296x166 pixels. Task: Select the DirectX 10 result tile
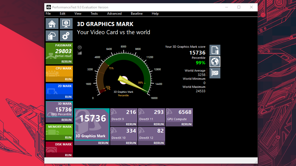pyautogui.click(x=124, y=134)
